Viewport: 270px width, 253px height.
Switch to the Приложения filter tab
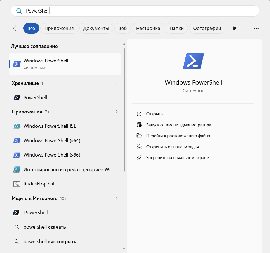tap(59, 28)
